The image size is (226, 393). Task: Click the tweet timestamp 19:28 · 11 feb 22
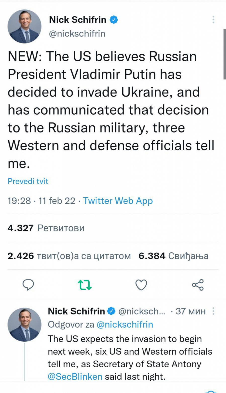pos(41,201)
